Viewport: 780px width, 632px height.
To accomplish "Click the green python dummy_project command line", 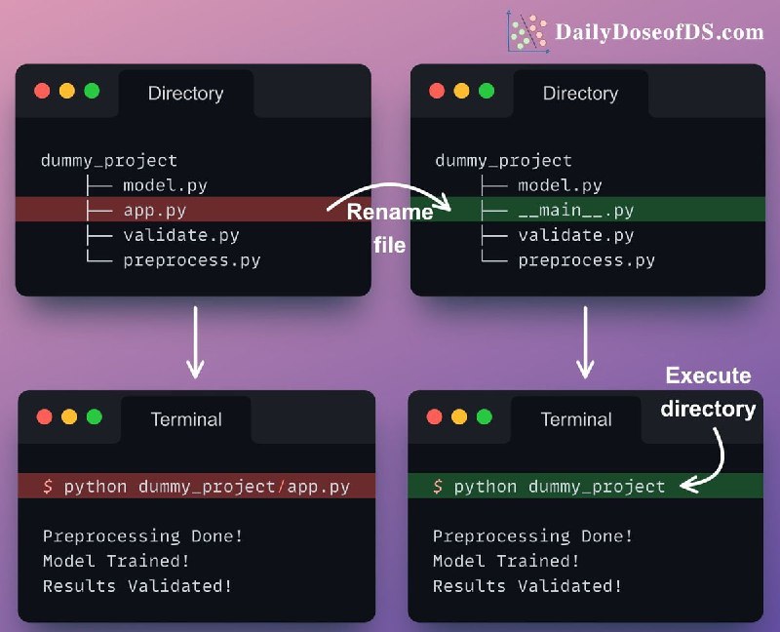I will (586, 487).
